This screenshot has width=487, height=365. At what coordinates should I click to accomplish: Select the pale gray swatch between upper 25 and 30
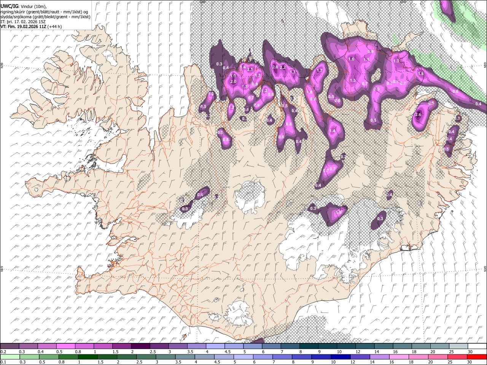point(458,346)
